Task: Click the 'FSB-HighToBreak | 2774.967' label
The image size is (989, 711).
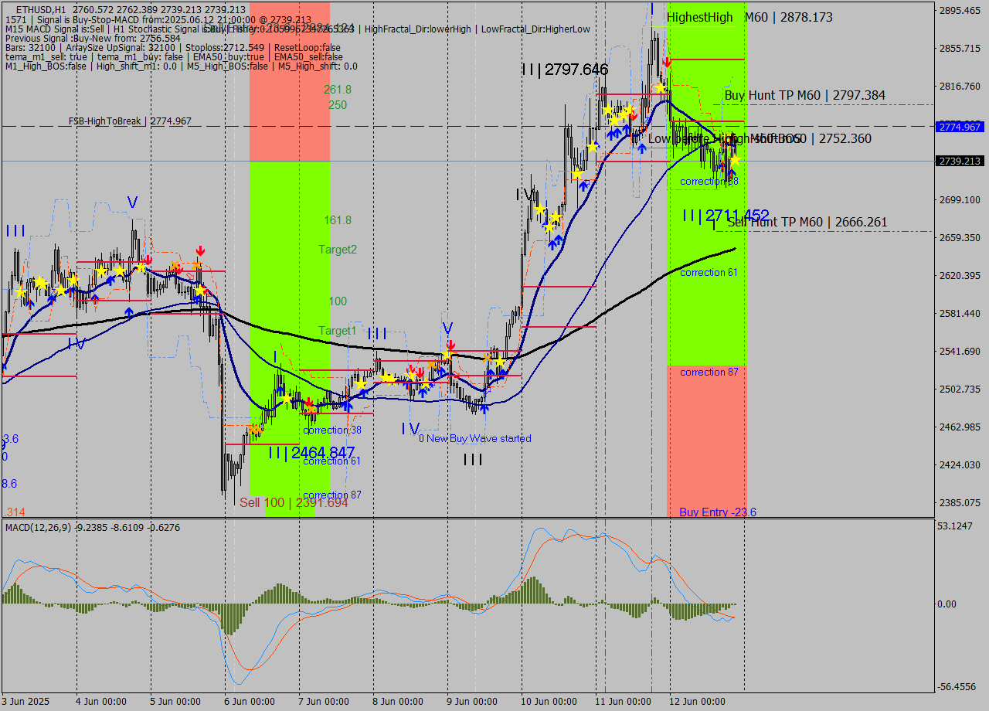Action: pyautogui.click(x=129, y=121)
